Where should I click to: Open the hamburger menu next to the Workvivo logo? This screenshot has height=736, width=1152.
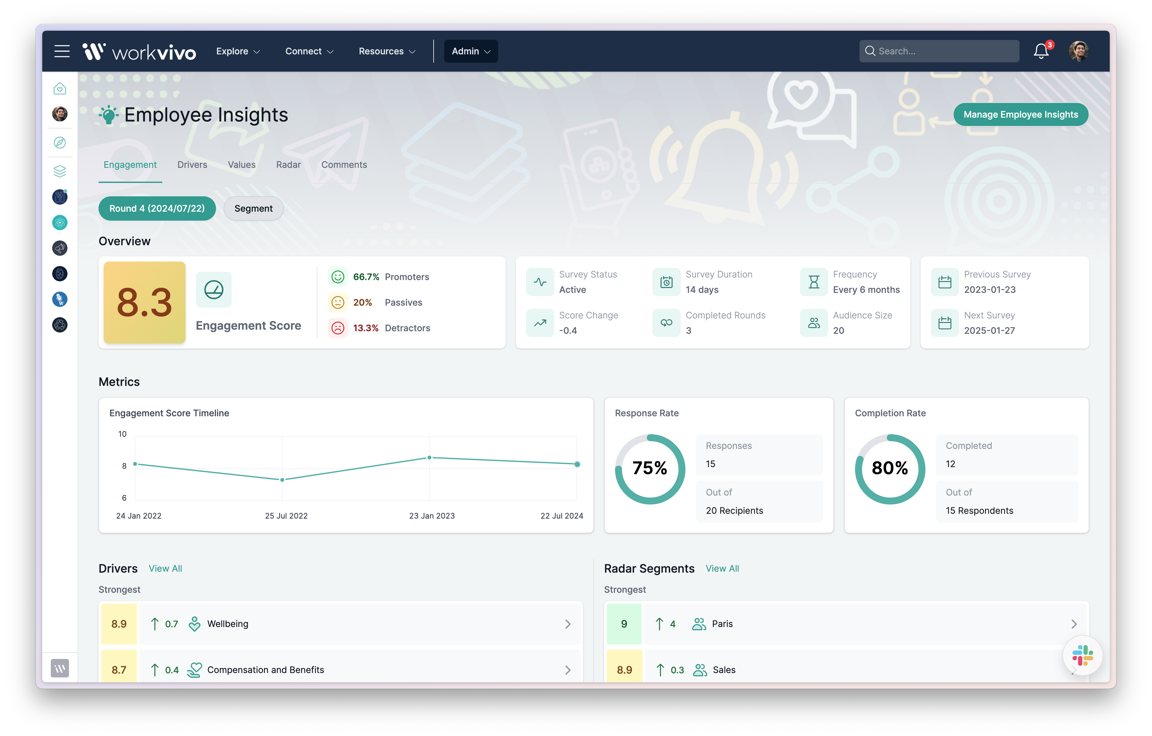click(x=62, y=51)
